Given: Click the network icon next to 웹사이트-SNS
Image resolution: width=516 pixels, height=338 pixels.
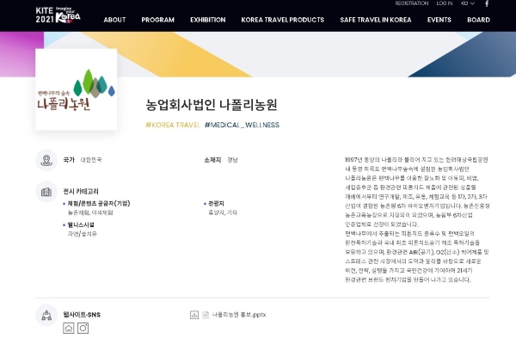Looking at the screenshot, I should point(46,315).
